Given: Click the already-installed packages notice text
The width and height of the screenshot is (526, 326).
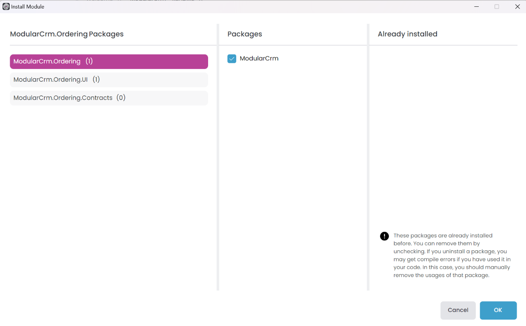Looking at the screenshot, I should pos(451,255).
